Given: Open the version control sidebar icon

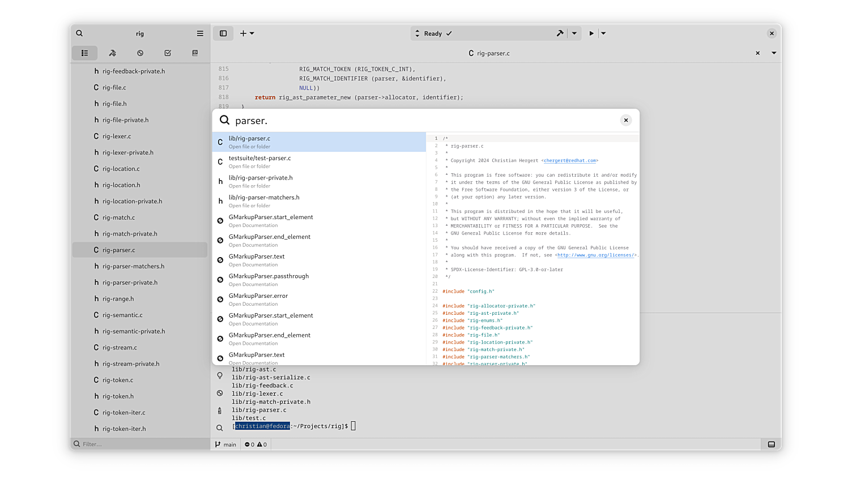Looking at the screenshot, I should 140,53.
